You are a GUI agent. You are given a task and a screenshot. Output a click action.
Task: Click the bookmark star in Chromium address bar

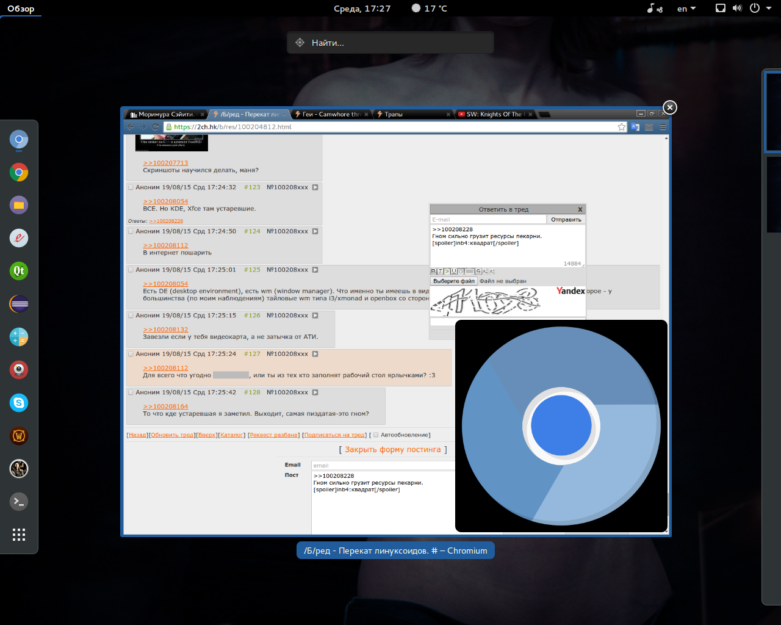(622, 127)
